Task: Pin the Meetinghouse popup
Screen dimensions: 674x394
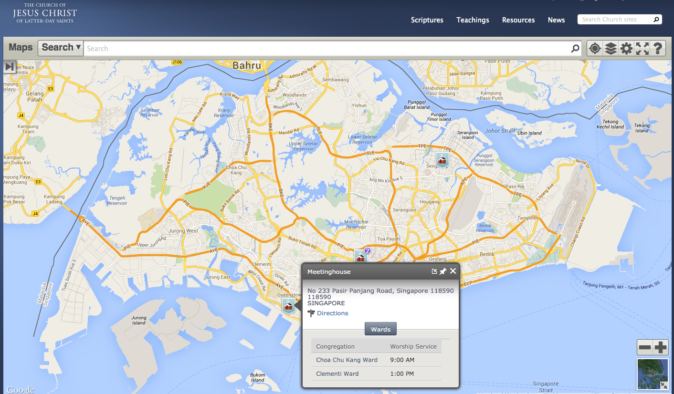Action: point(443,271)
